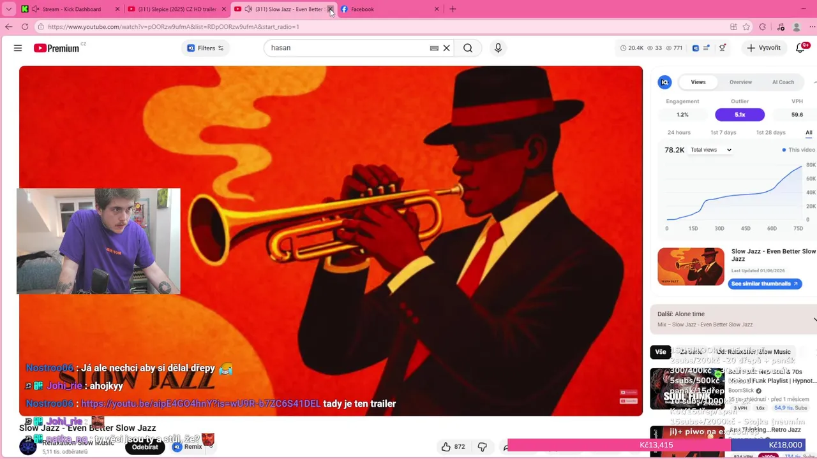Open the browser profile avatar
The height and width of the screenshot is (459, 817).
(797, 27)
